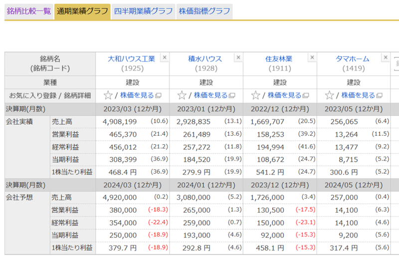The width and height of the screenshot is (399, 259).
Task: Select forecast EPS 317.4 円
Action: point(344,248)
